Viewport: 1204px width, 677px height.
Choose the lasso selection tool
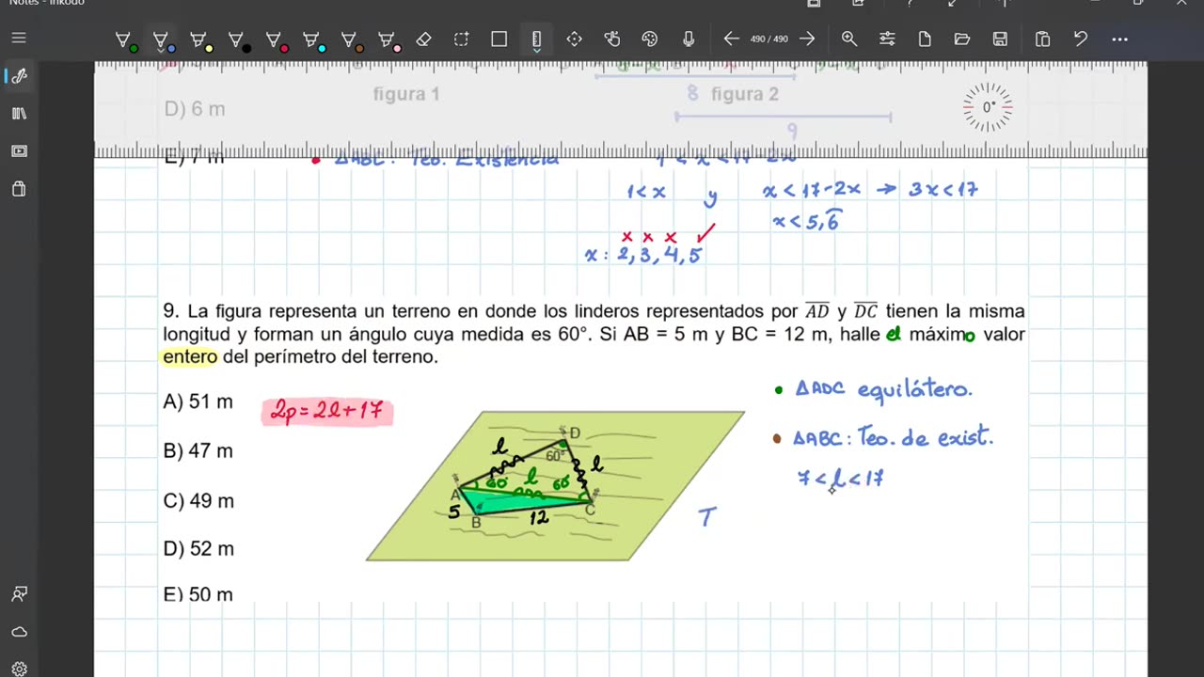click(x=461, y=39)
